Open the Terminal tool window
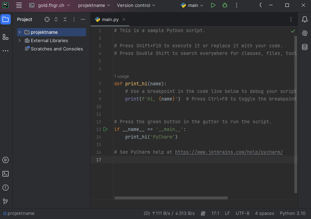 pos(6,174)
